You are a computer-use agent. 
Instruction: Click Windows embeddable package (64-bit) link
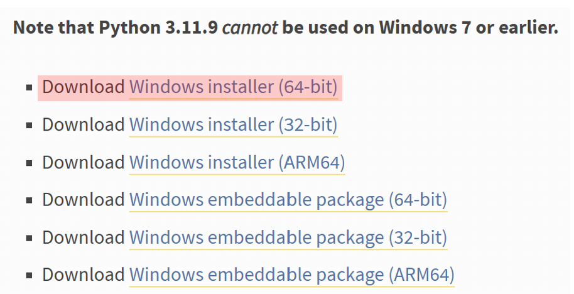[x=288, y=200]
